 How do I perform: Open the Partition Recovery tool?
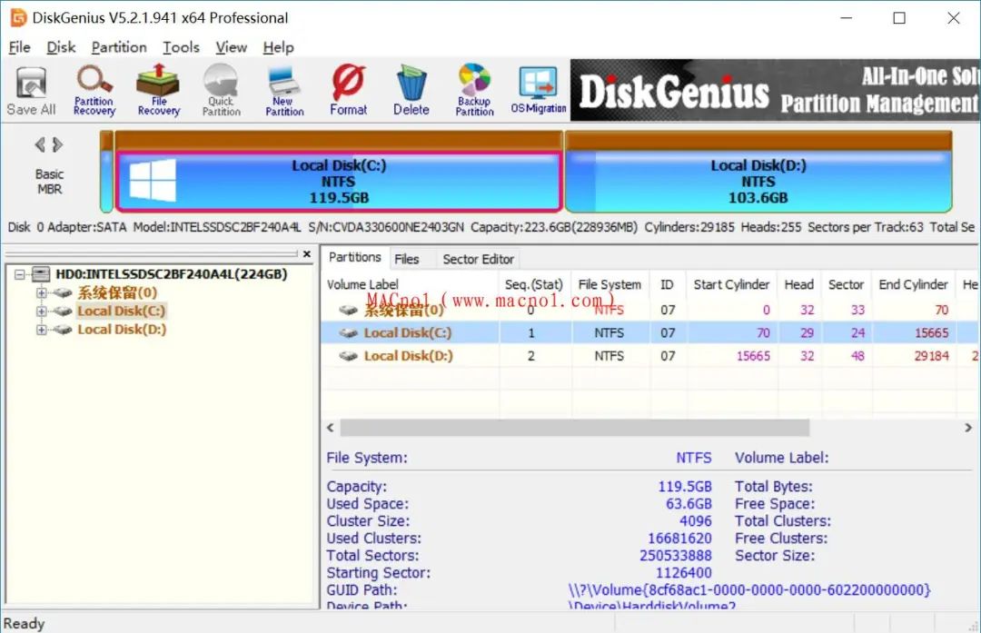[x=94, y=92]
